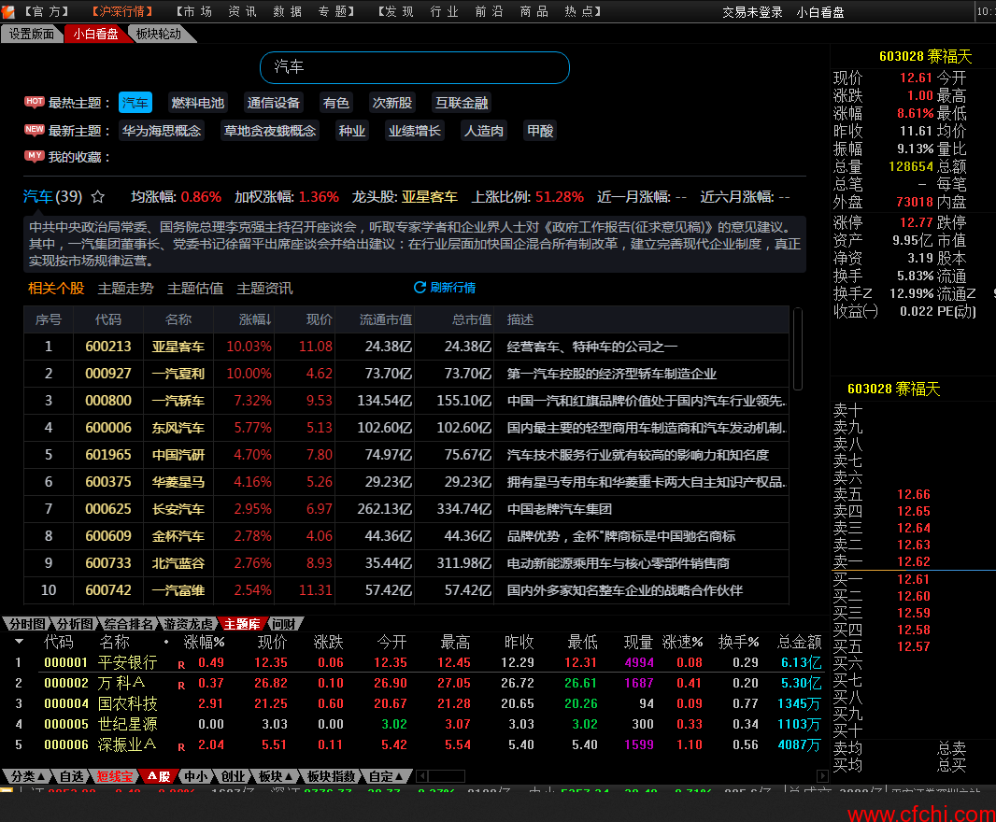The width and height of the screenshot is (996, 822).
Task: Open the 主题资讯 sub-tab
Action: coord(264,289)
